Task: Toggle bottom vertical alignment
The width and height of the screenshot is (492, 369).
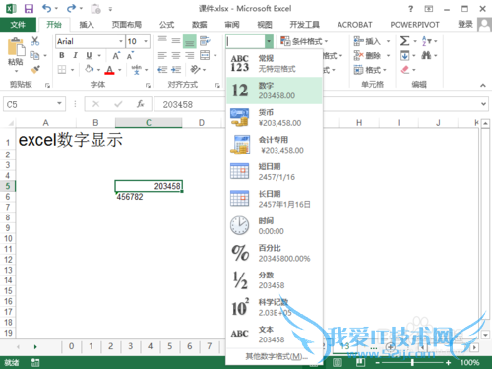Action: [190, 41]
